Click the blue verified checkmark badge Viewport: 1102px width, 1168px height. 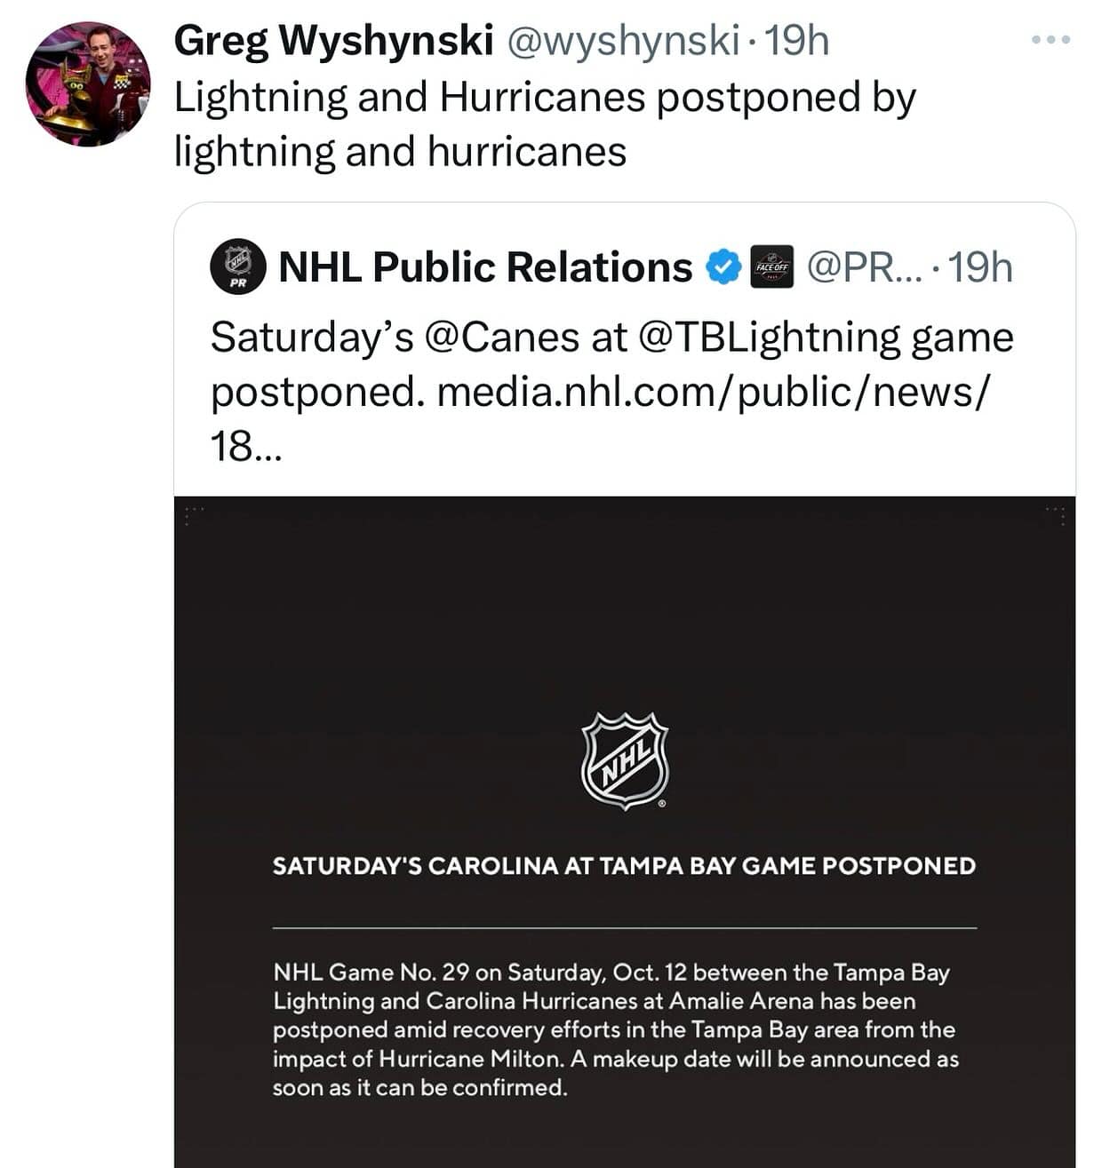click(724, 267)
